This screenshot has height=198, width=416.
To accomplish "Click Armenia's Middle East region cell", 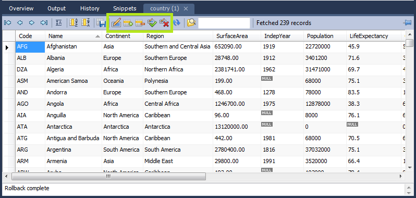I will [178, 161].
